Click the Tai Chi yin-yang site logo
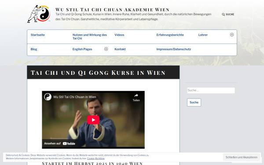The height and width of the screenshot is (165, 264). click(39, 14)
